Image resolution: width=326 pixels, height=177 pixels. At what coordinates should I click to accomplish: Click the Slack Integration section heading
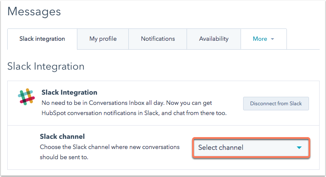(x=46, y=67)
